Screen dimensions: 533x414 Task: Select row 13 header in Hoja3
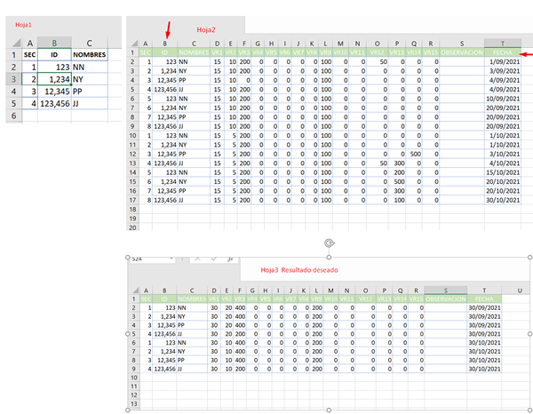click(x=134, y=404)
